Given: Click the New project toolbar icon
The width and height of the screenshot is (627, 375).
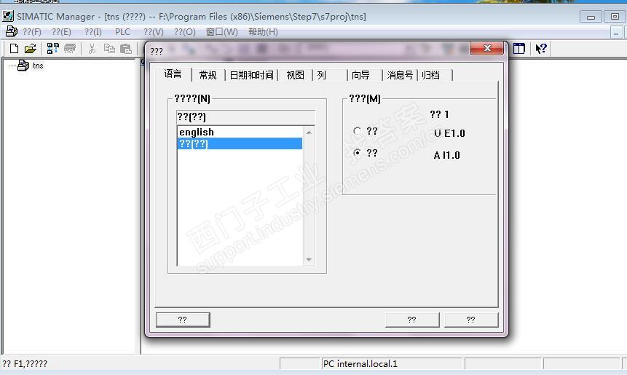Looking at the screenshot, I should 14,49.
